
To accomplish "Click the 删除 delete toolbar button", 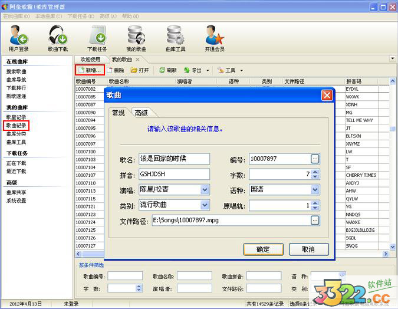I will coord(116,70).
